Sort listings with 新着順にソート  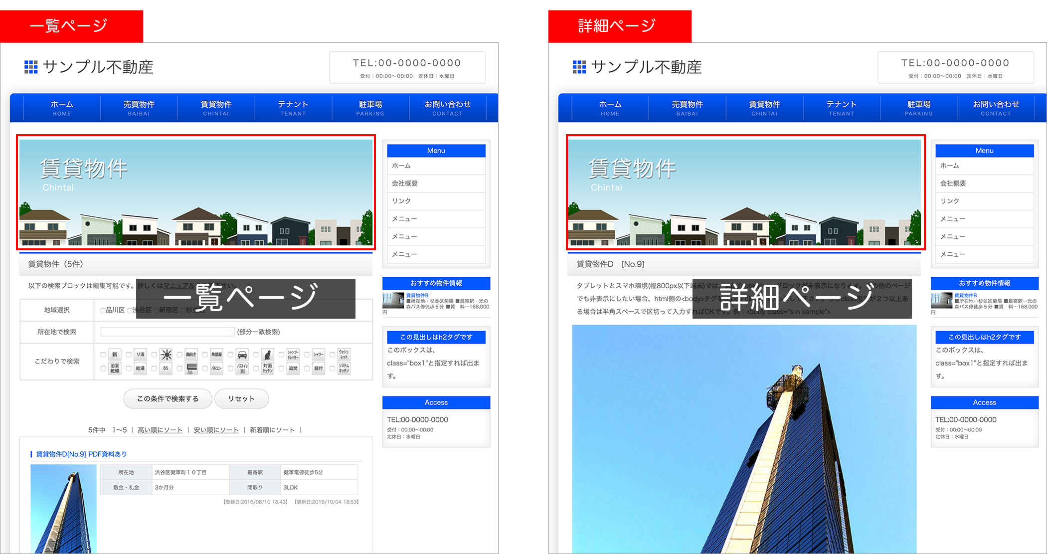click(272, 430)
